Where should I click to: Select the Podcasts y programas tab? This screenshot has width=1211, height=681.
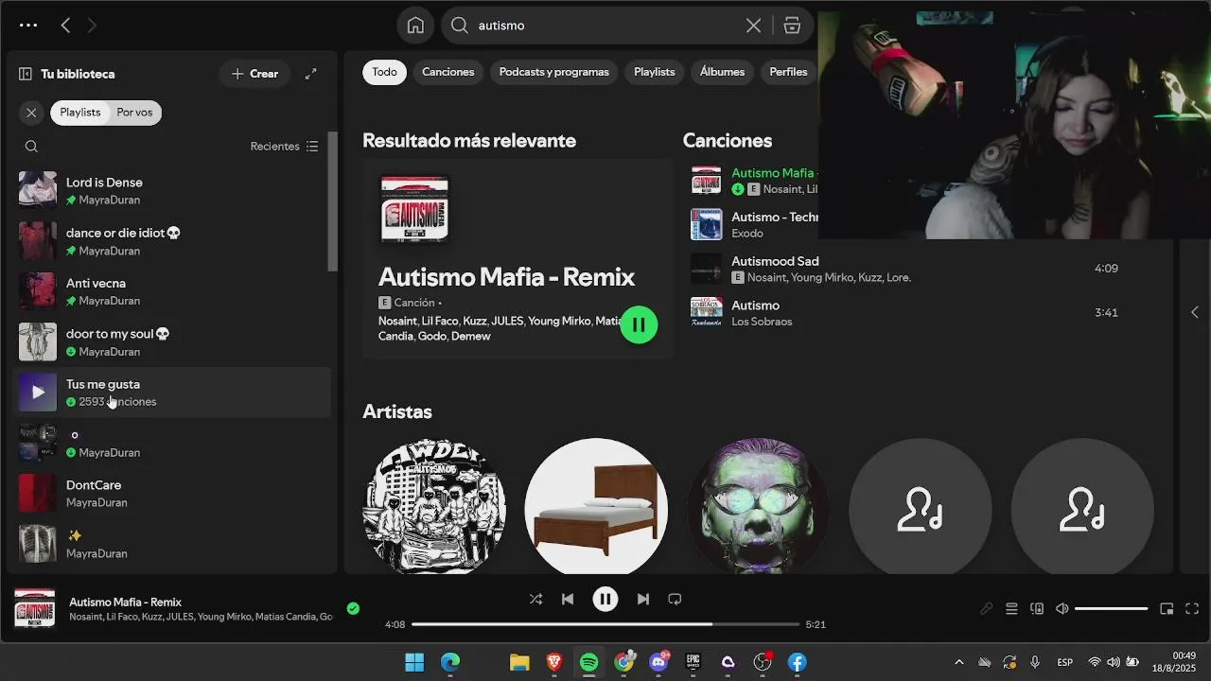pos(554,72)
